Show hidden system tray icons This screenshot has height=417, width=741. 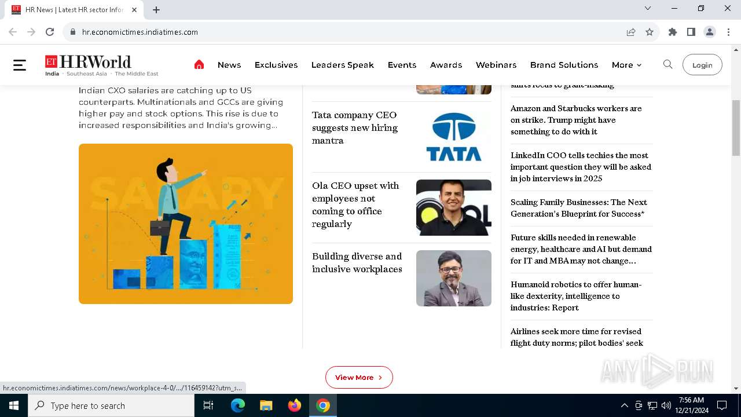point(624,405)
